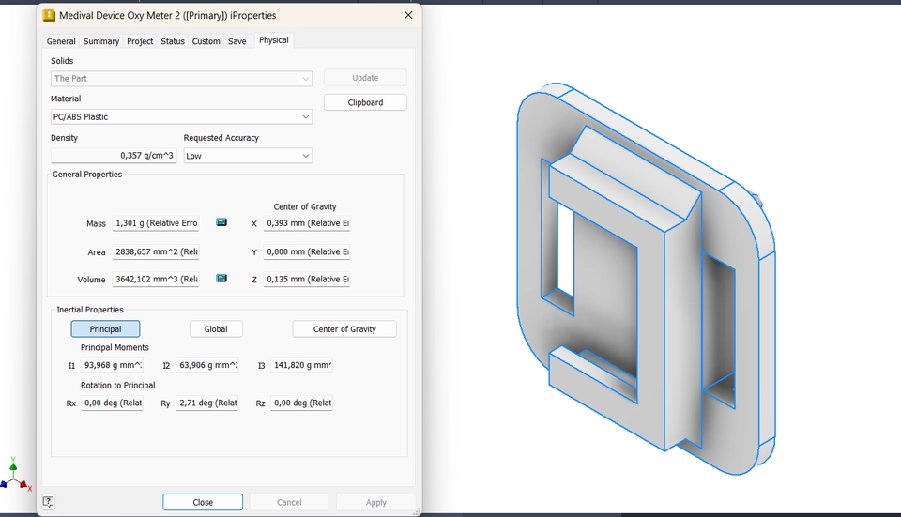Click the I2 principal moment field
The image size is (901, 517).
pos(206,365)
